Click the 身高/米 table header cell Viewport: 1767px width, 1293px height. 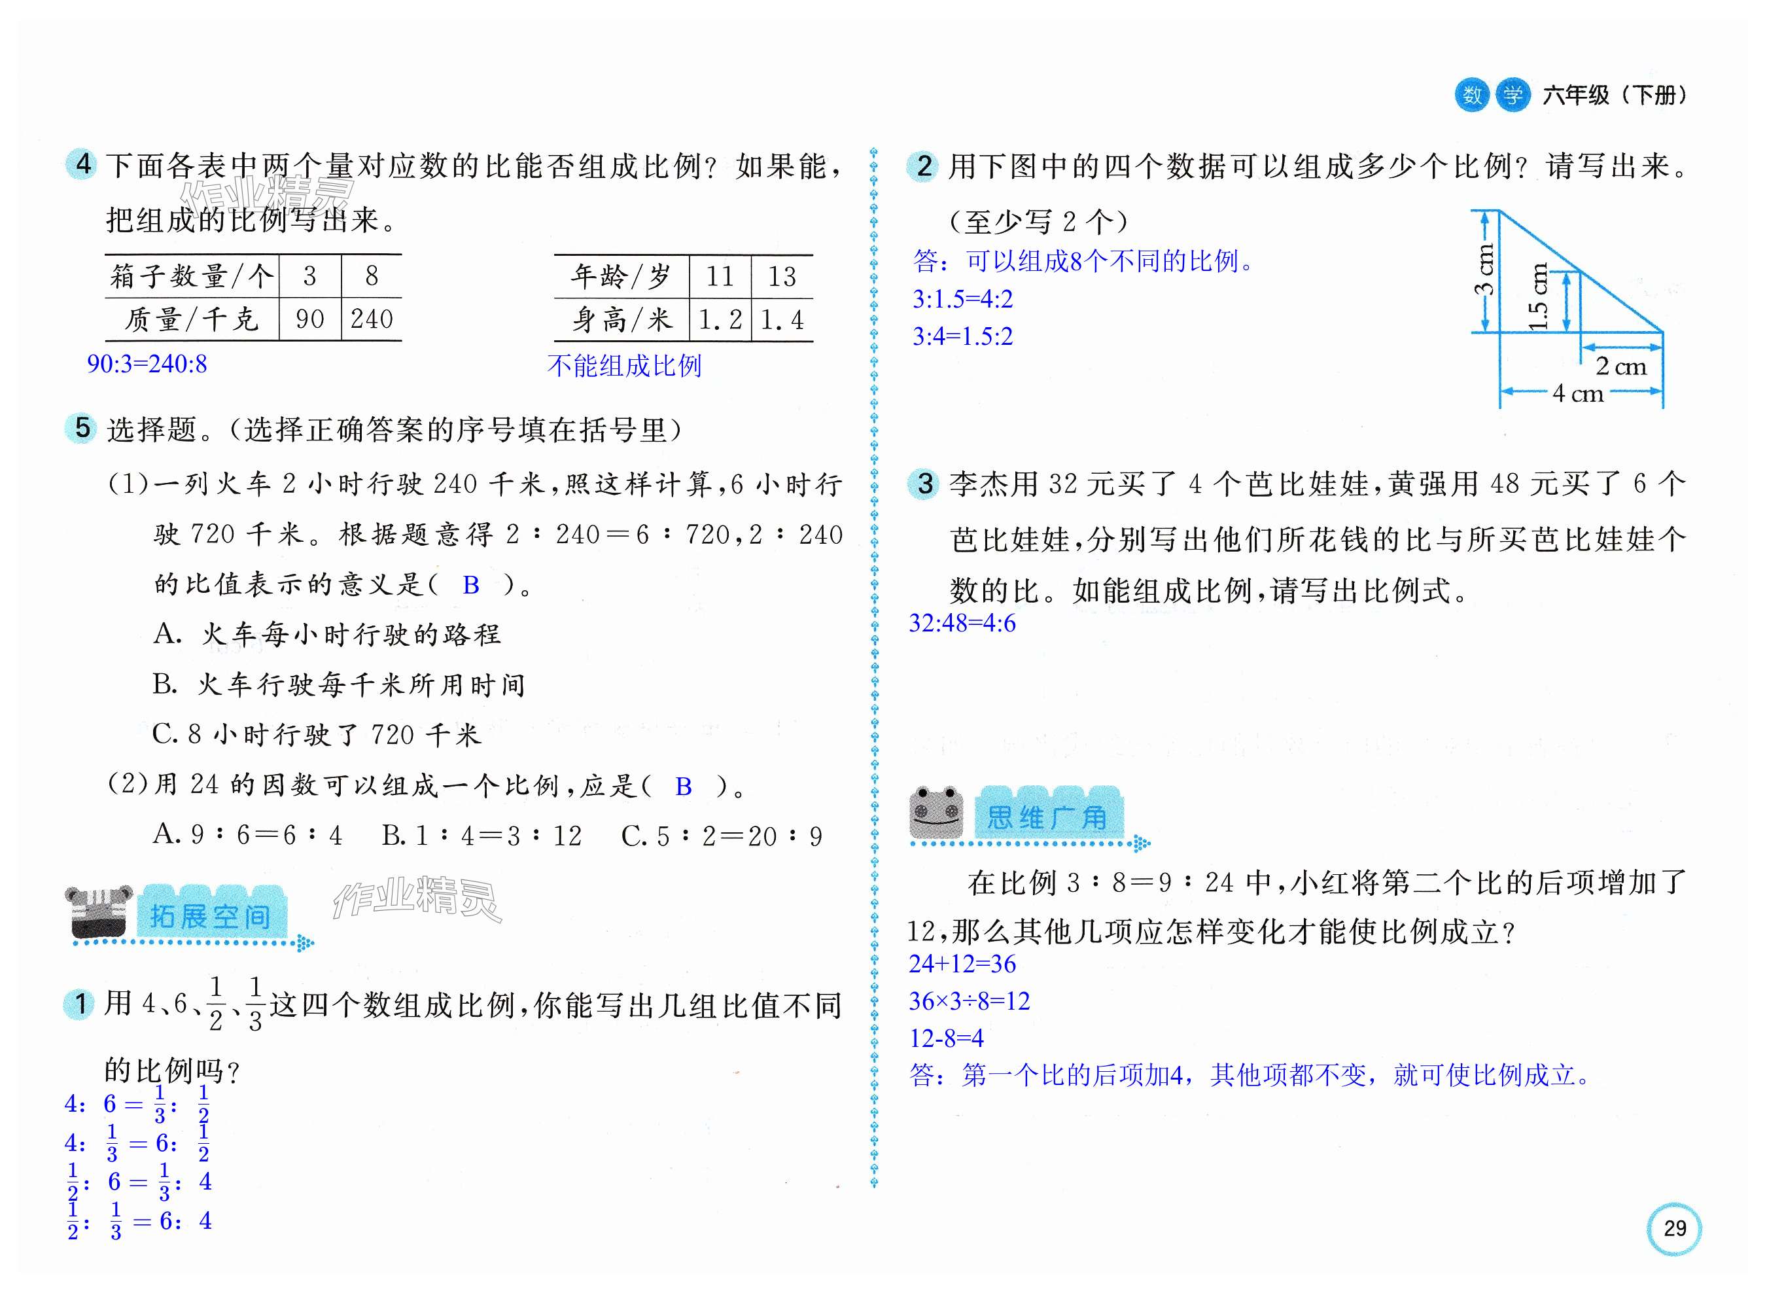pyautogui.click(x=621, y=320)
